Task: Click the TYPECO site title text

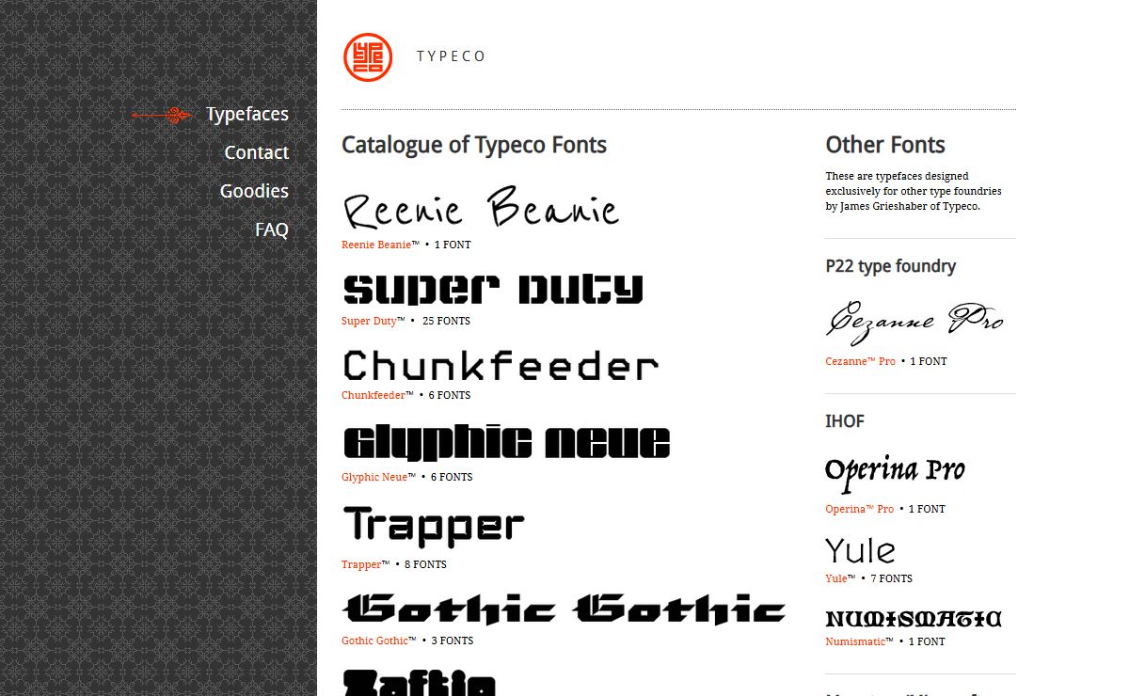Action: click(452, 56)
